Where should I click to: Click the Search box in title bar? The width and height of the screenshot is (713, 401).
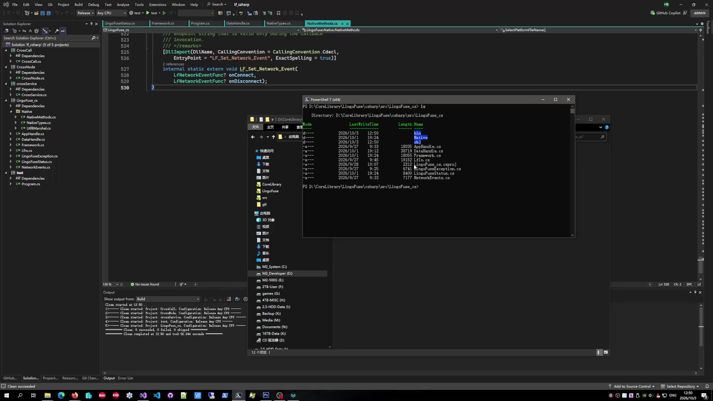(217, 4)
